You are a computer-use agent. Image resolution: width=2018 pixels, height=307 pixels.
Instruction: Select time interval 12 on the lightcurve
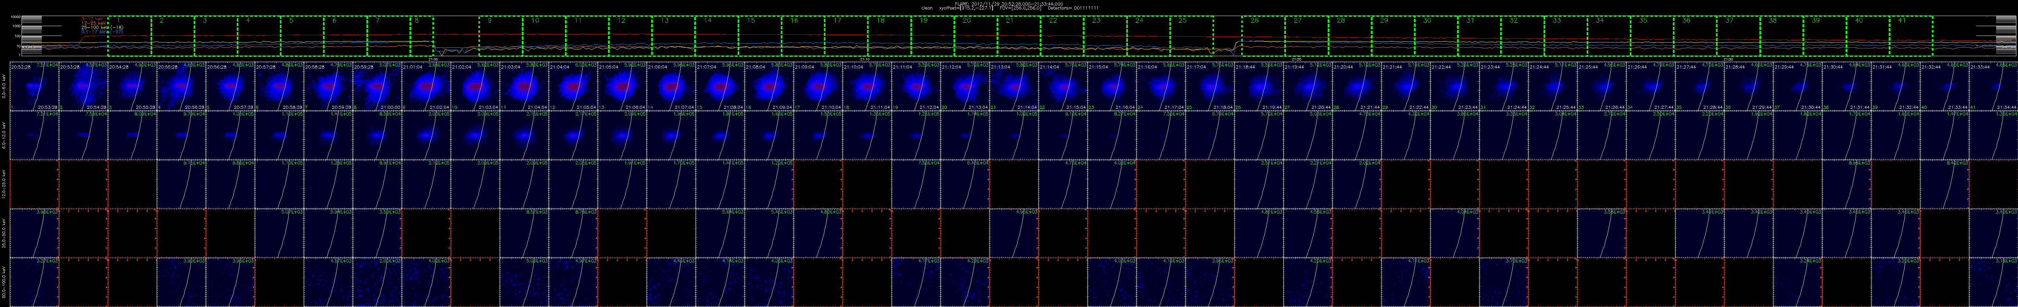tap(631, 35)
